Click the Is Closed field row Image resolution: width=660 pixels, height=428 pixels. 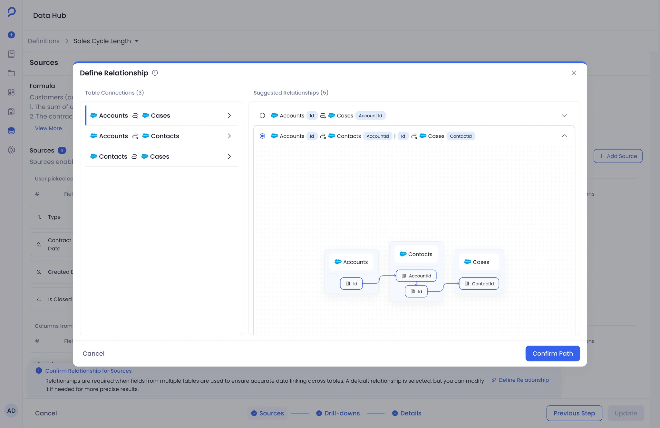(52, 299)
